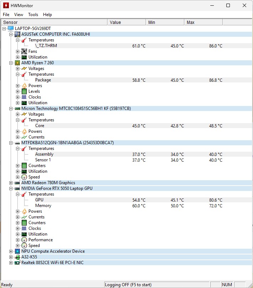
Task: Click the gauge Speed icon under the SSD
Action: click(24, 177)
